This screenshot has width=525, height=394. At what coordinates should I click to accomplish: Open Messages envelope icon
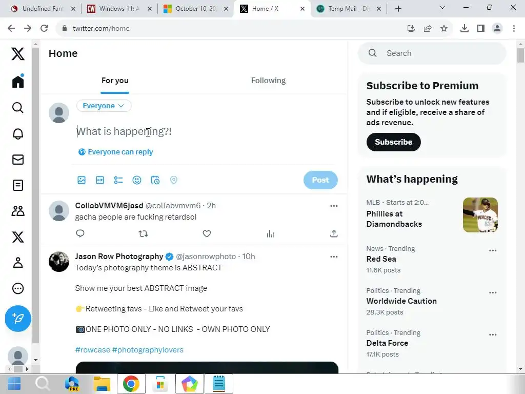(x=18, y=160)
